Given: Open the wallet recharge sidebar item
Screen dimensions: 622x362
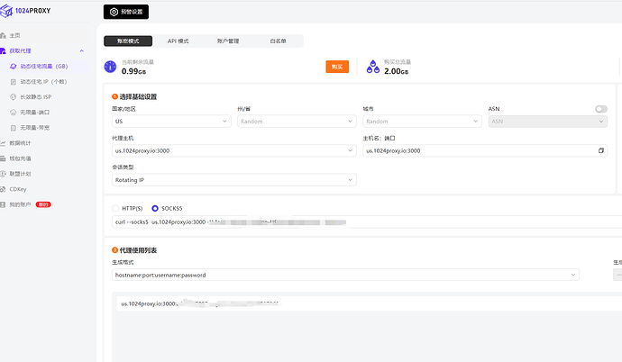Looking at the screenshot, I should (20, 158).
